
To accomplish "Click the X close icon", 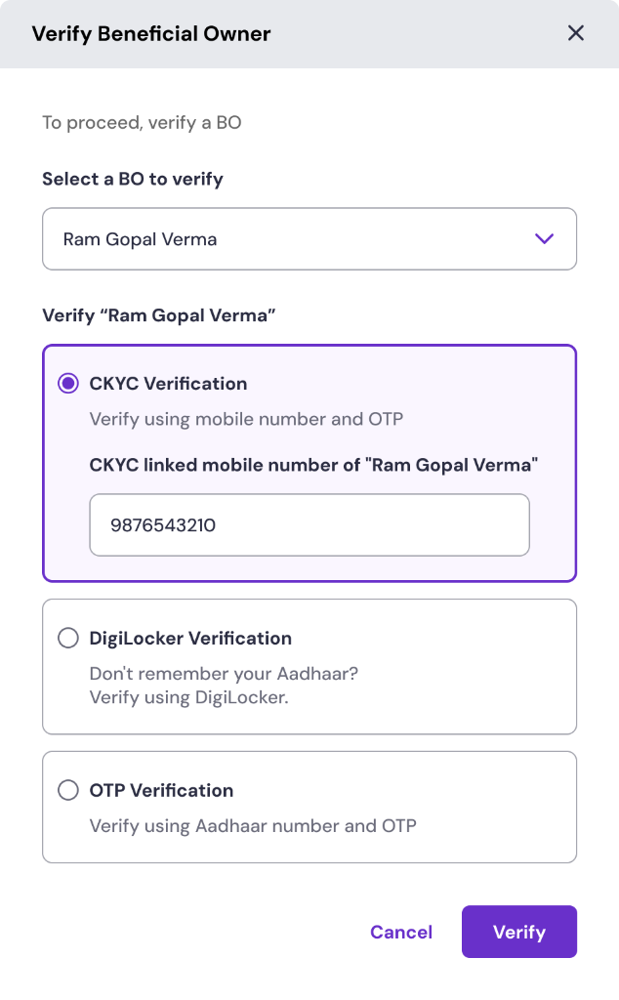I will tap(575, 32).
